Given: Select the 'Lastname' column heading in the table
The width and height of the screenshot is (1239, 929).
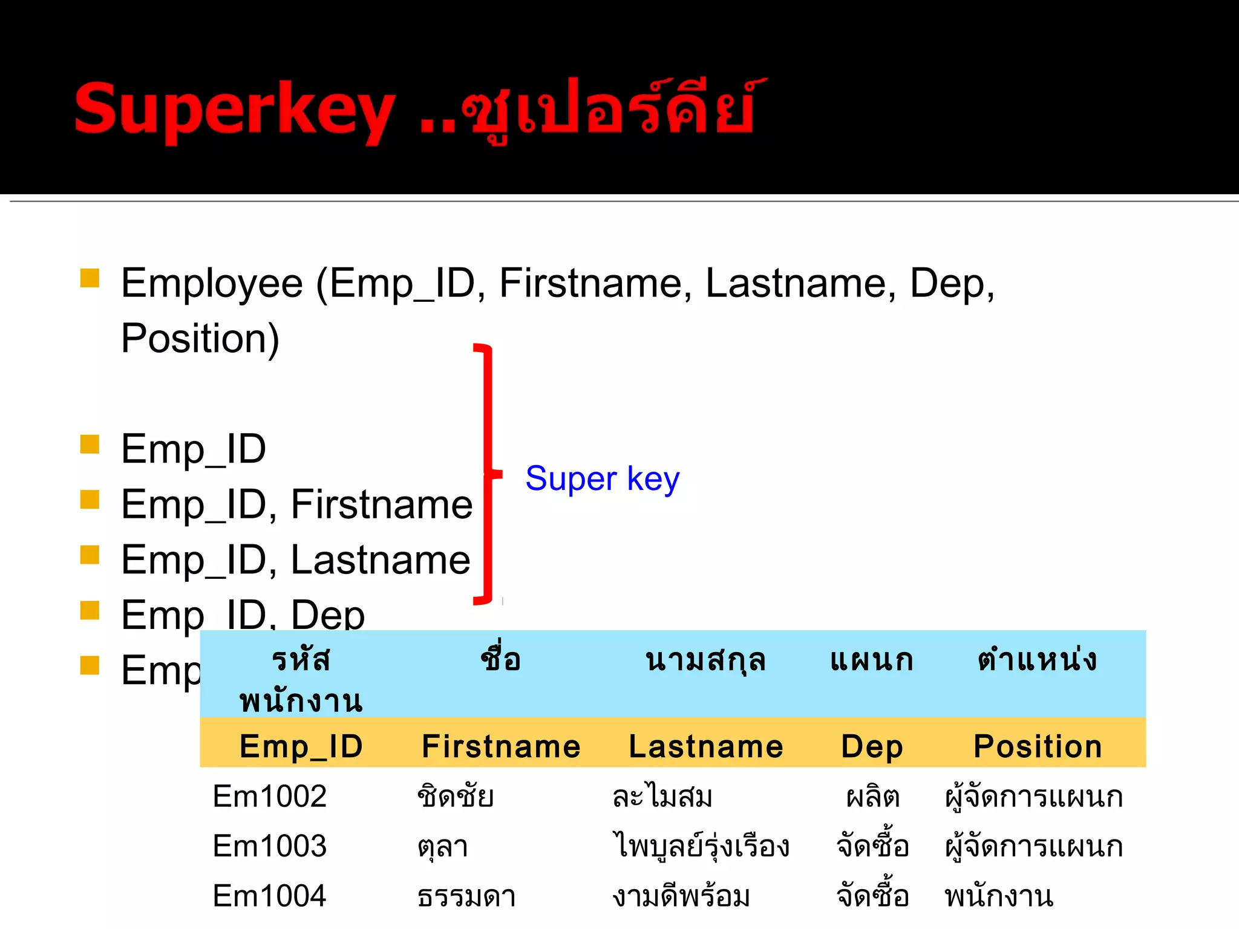Looking at the screenshot, I should [x=706, y=746].
